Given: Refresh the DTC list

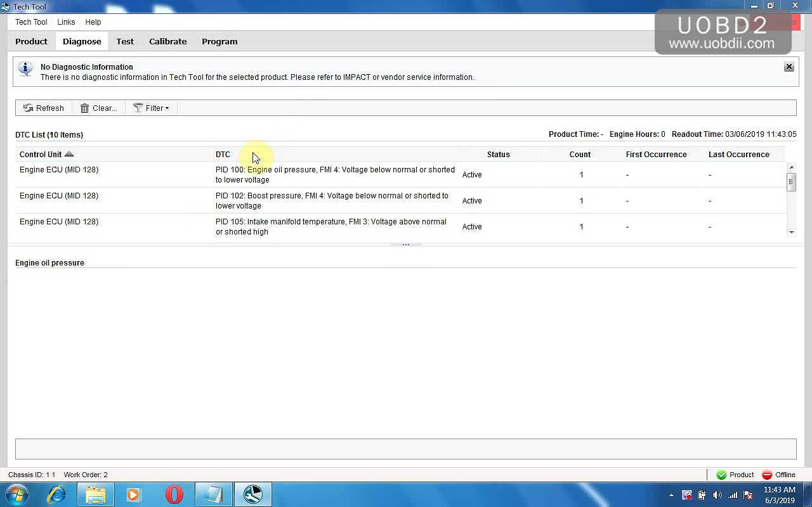Looking at the screenshot, I should click(44, 108).
